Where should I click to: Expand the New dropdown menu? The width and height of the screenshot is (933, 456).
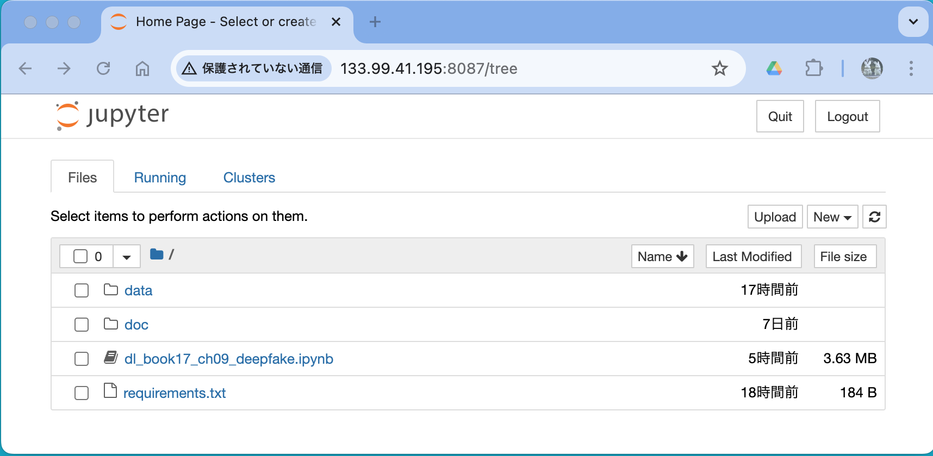(x=832, y=217)
